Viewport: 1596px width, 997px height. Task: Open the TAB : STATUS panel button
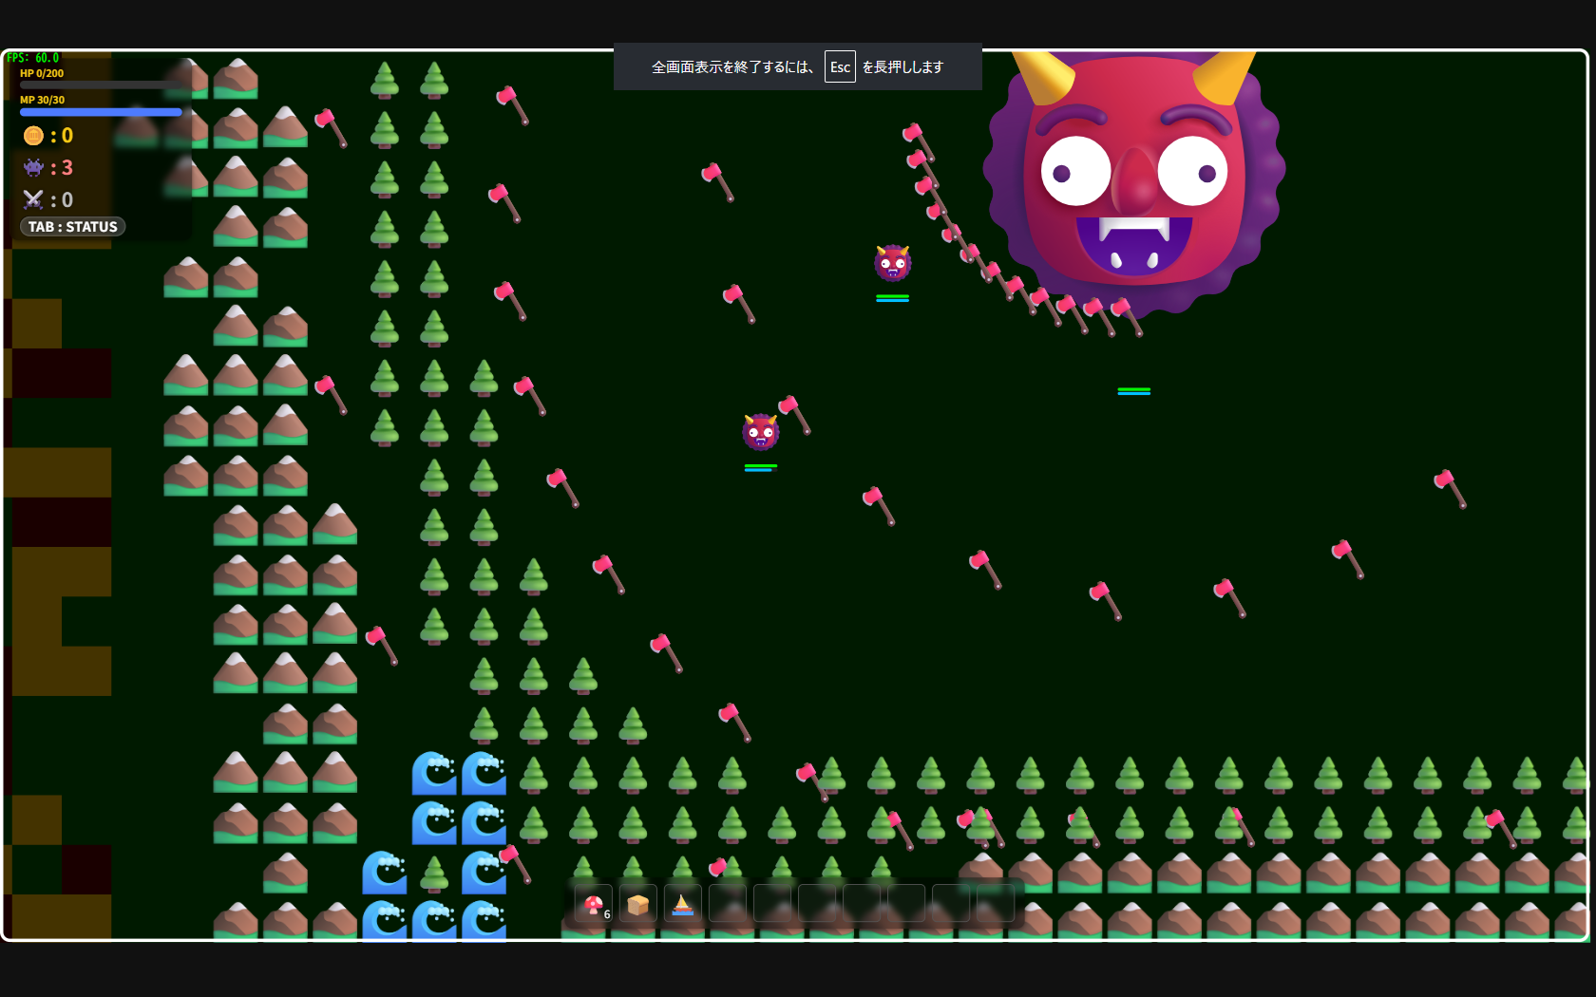73,227
